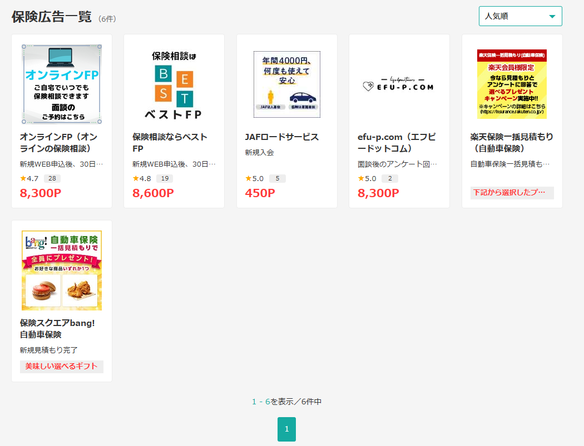Click the review count badge 28
584x446 pixels.
coord(52,178)
